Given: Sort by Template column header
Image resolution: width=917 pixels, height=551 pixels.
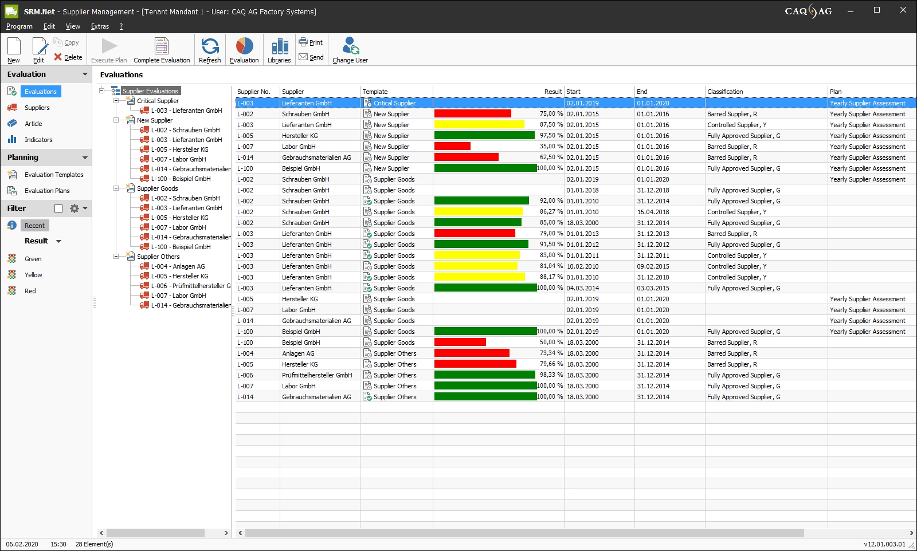Looking at the screenshot, I should 397,92.
